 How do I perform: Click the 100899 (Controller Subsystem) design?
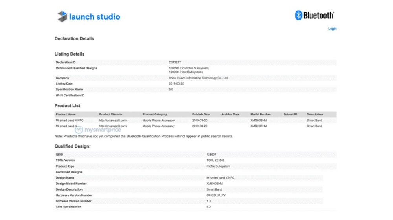point(189,68)
